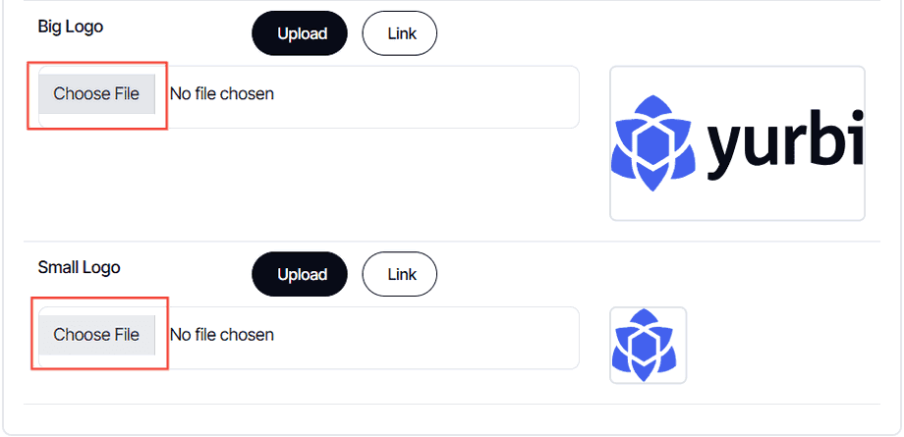Image resolution: width=904 pixels, height=437 pixels.
Task: Select Upload option for Big Logo
Action: [301, 33]
